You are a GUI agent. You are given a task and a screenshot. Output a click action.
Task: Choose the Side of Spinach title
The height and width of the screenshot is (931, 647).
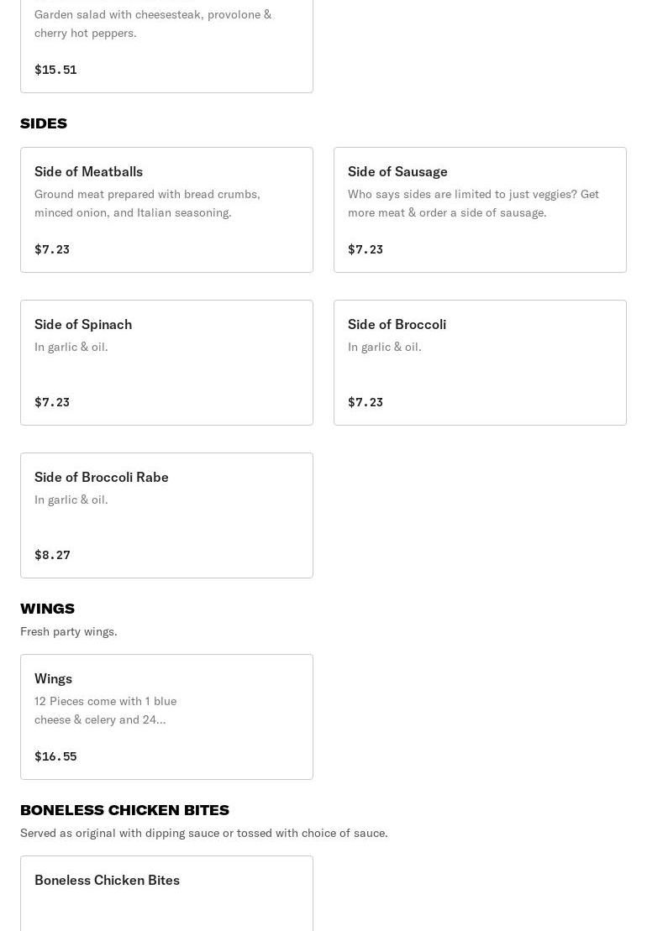click(83, 324)
